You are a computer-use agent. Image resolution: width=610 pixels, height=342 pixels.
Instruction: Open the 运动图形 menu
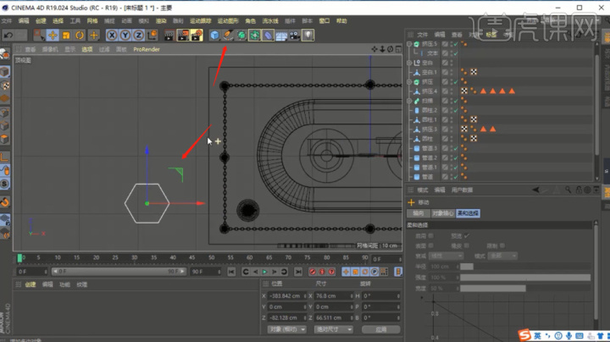point(228,21)
